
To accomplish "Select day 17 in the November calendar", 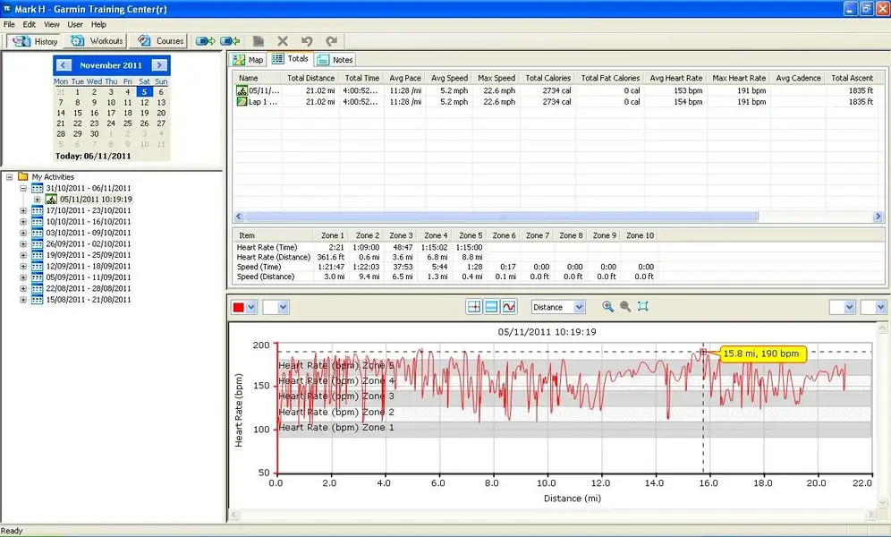I will (x=111, y=113).
